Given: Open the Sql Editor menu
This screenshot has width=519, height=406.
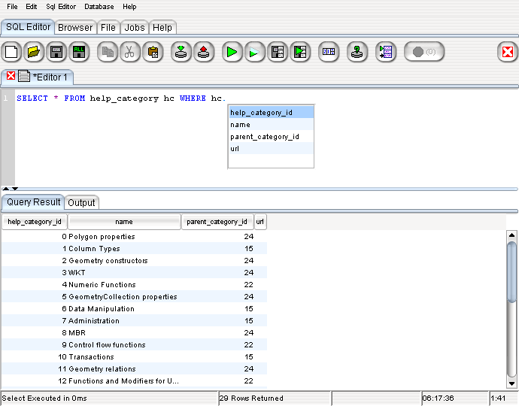Looking at the screenshot, I should pyautogui.click(x=61, y=6).
